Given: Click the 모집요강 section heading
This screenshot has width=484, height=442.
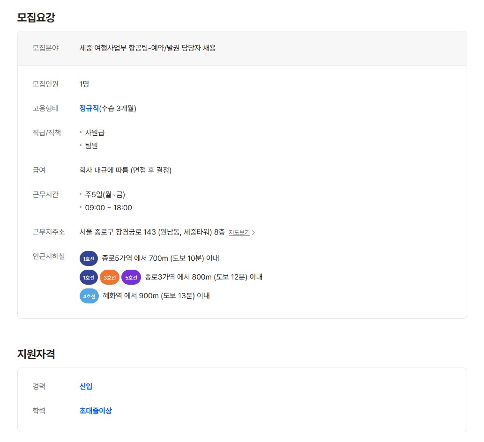Looking at the screenshot, I should [x=36, y=17].
